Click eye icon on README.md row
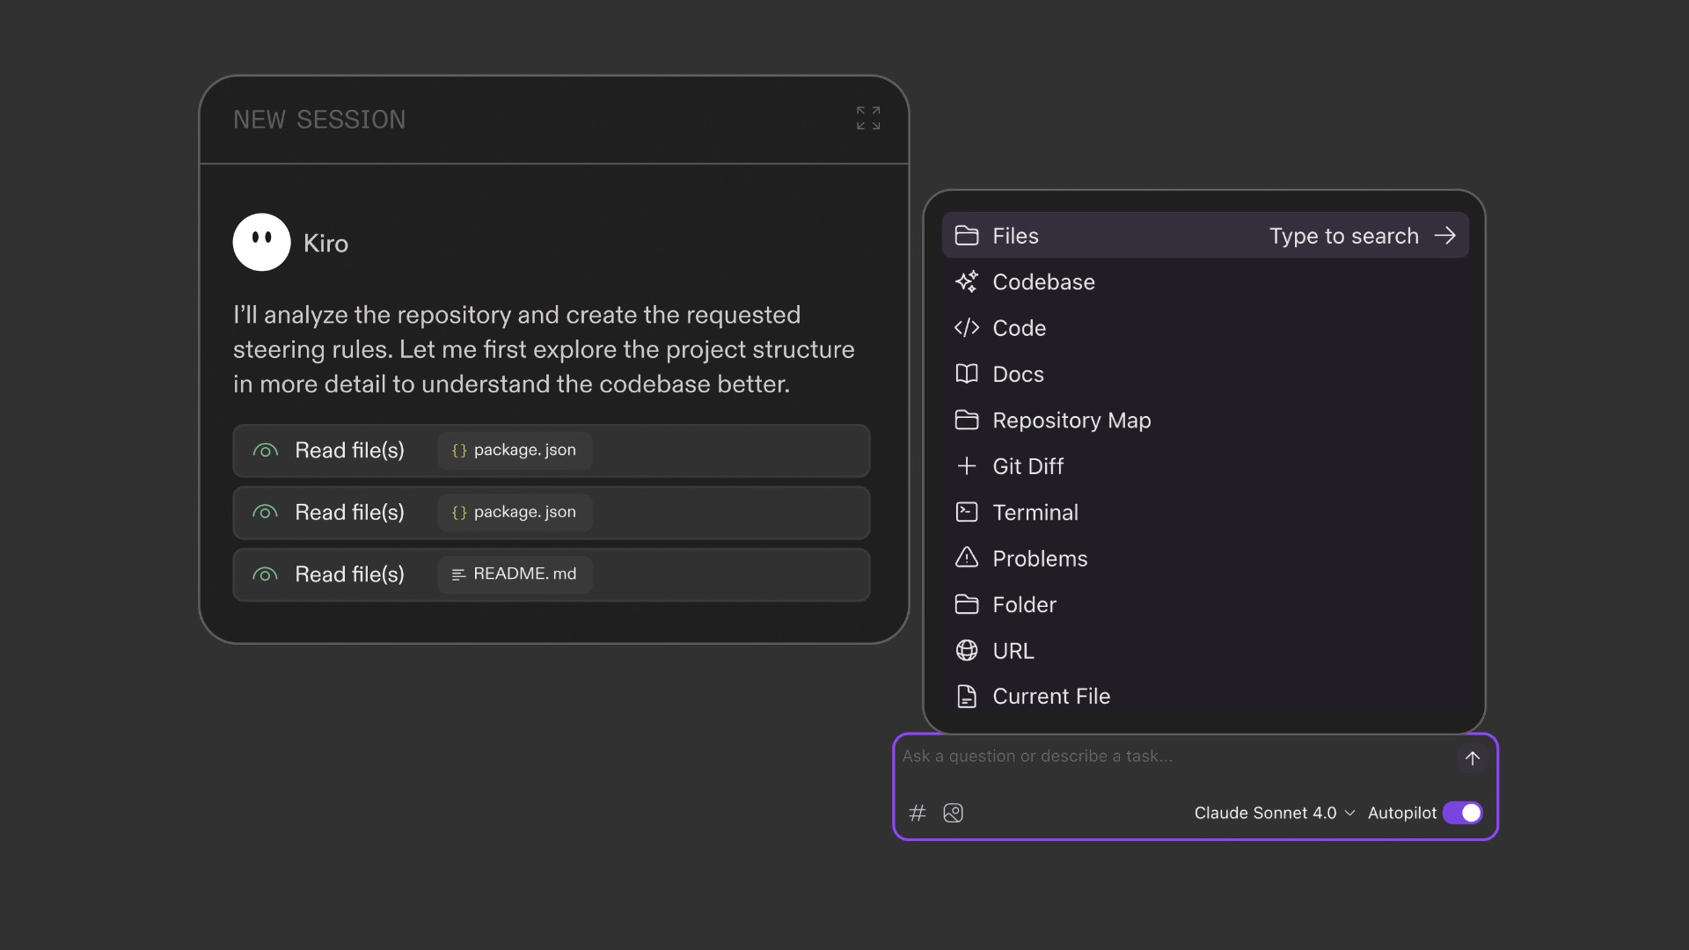 point(265,574)
